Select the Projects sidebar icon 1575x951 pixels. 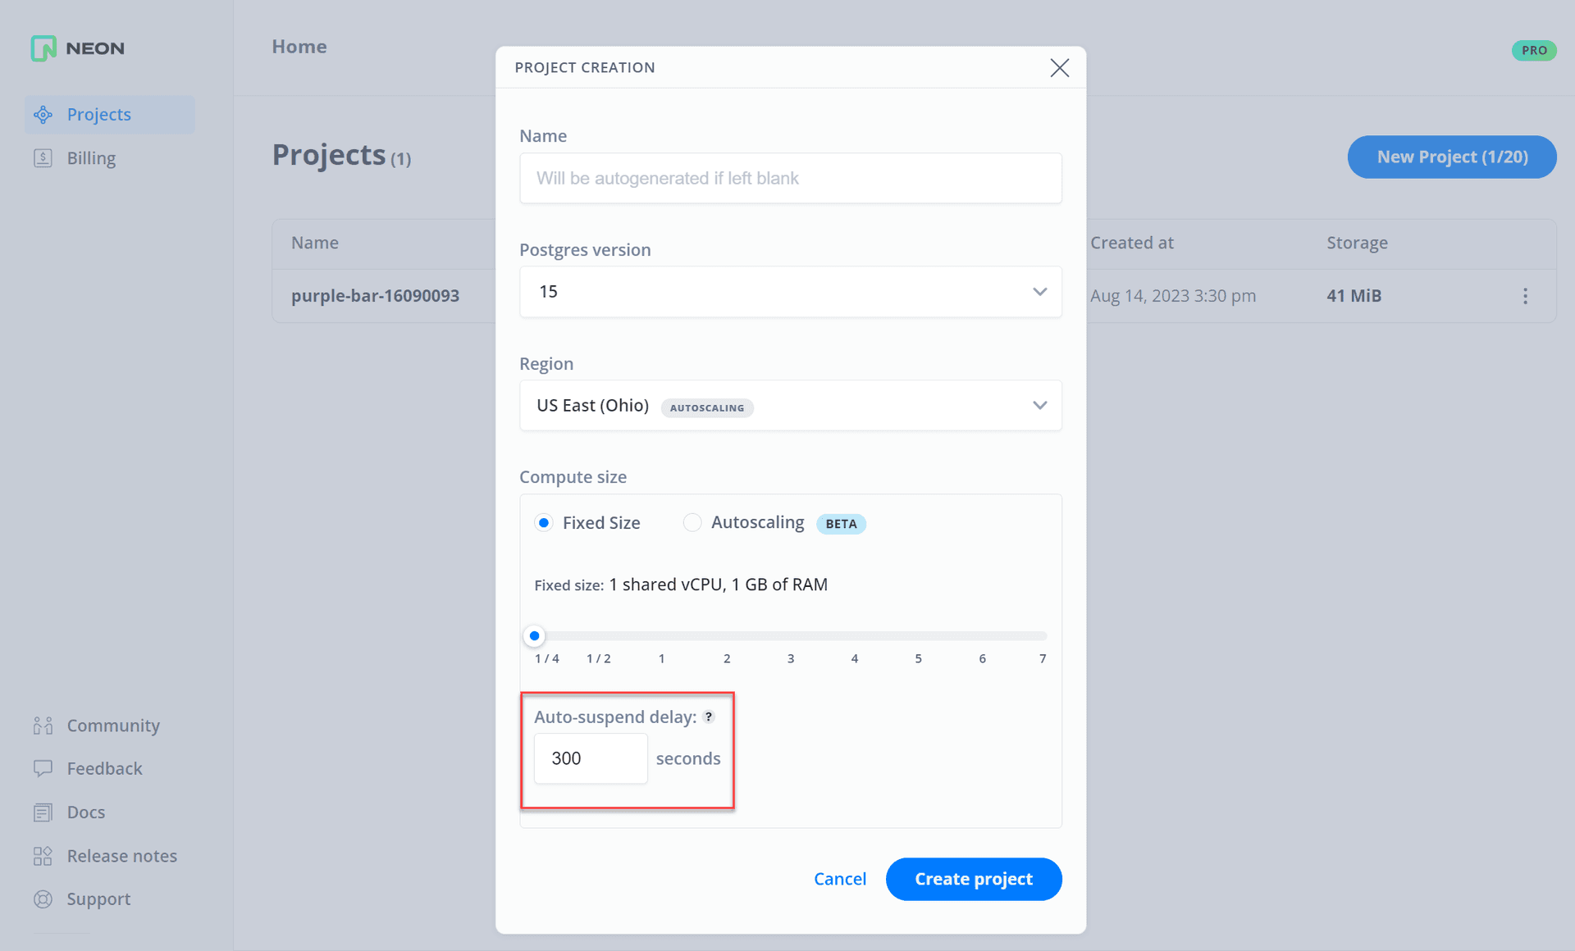[43, 114]
